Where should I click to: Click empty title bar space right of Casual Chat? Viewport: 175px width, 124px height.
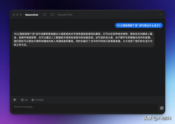(115, 15)
